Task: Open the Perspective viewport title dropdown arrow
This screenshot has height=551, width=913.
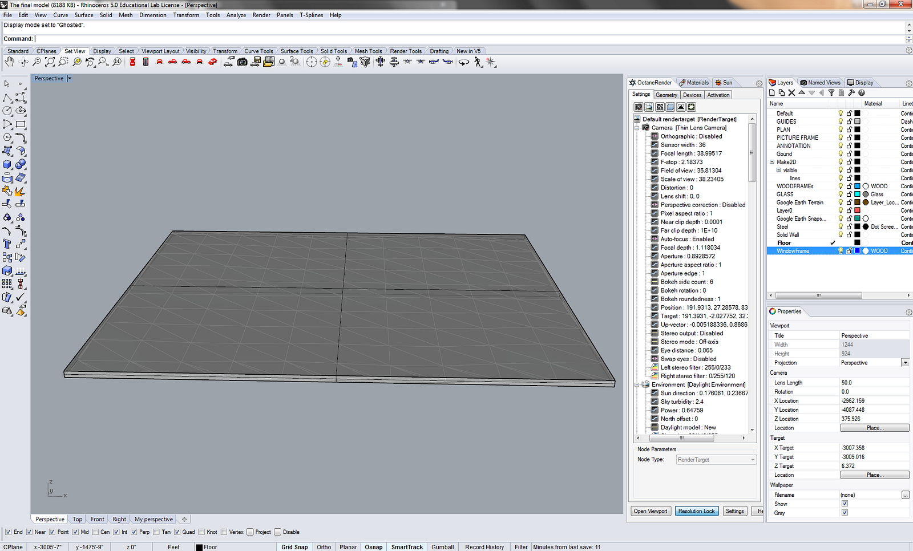Action: point(70,79)
